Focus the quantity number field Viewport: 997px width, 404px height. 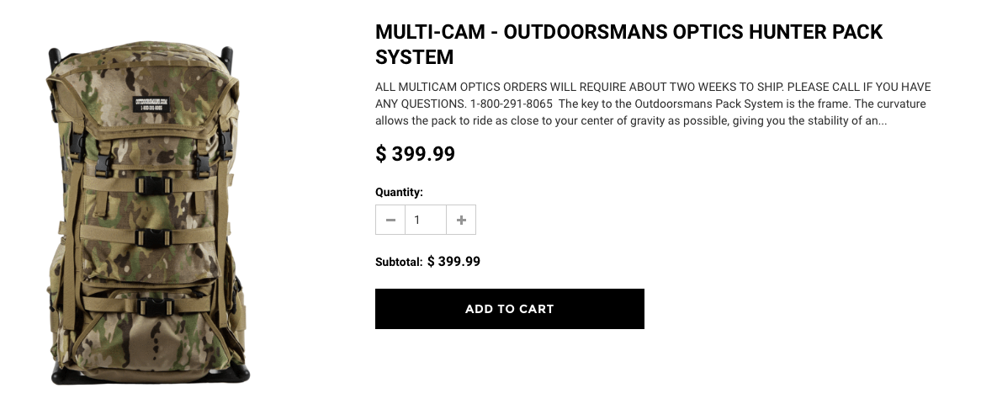point(426,221)
